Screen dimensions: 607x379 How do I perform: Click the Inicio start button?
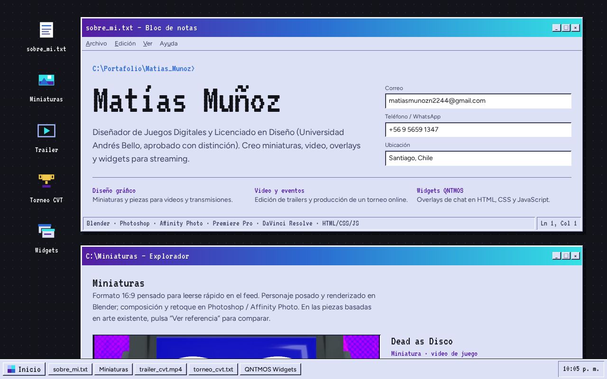pos(24,369)
